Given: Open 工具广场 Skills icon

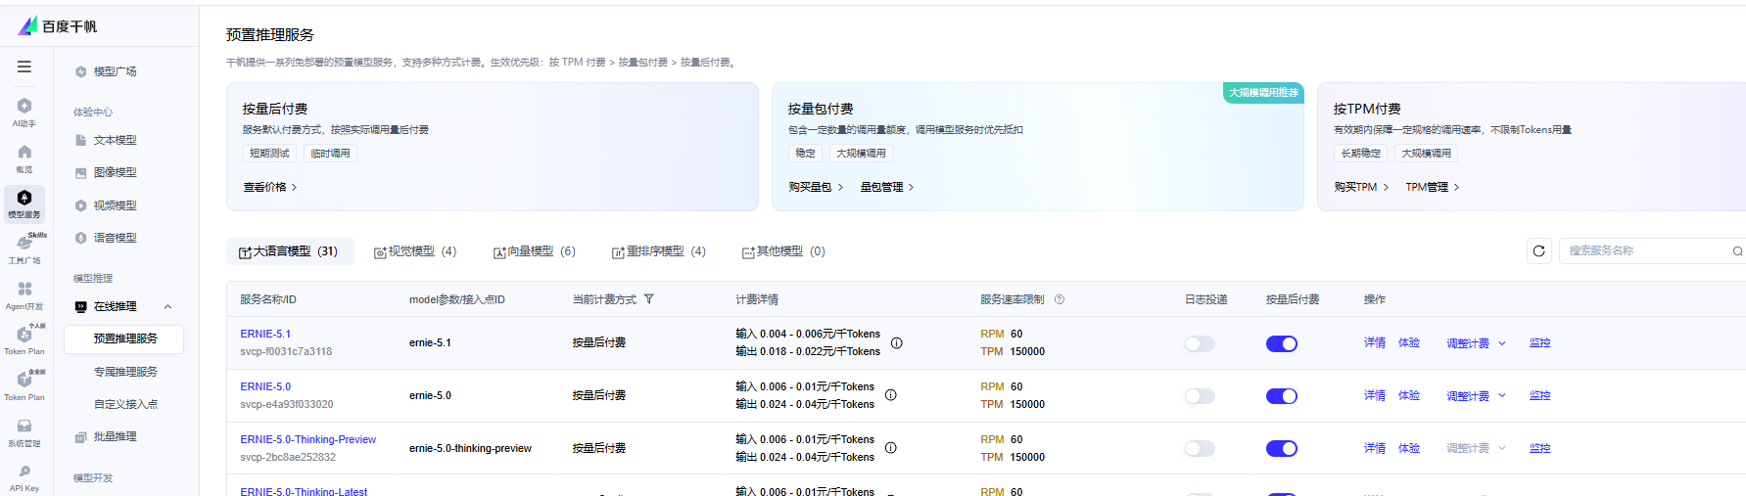Looking at the screenshot, I should 24,249.
